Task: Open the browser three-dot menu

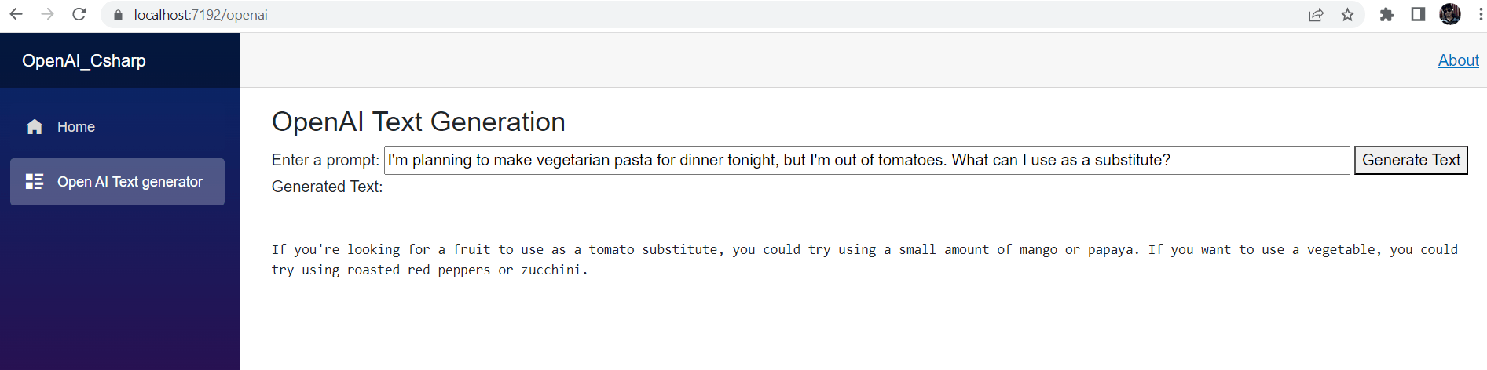Action: [1481, 14]
